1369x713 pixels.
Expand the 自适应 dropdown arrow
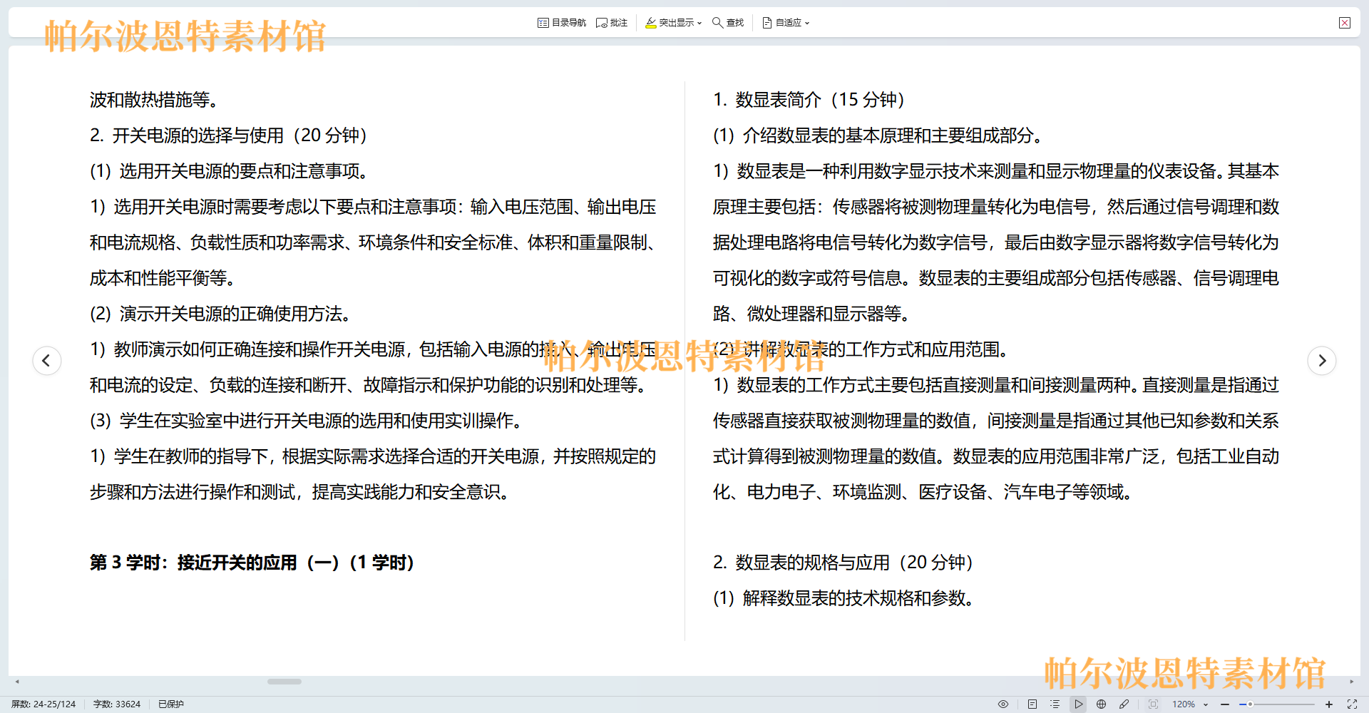click(x=807, y=23)
